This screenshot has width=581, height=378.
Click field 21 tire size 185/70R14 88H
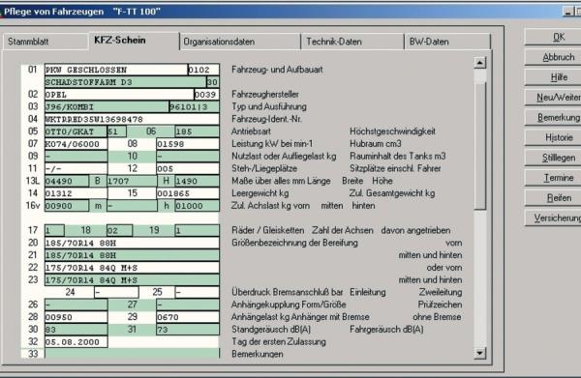tap(132, 255)
